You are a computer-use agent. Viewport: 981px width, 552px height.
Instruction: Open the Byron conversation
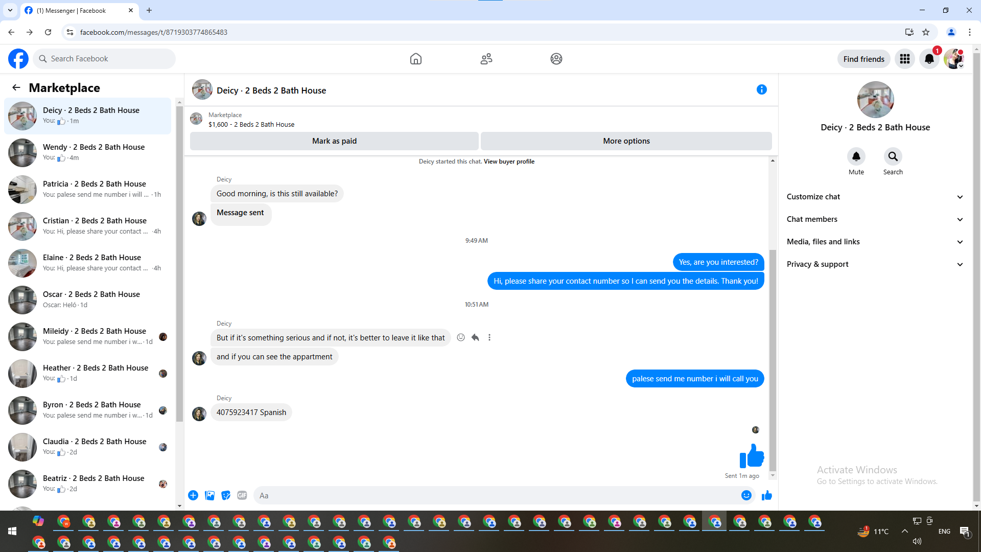88,410
